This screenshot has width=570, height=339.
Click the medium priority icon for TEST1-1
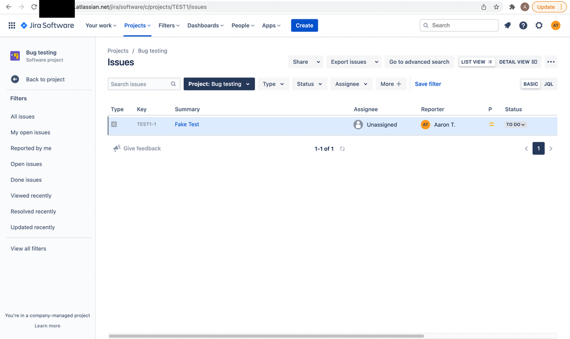tap(491, 125)
